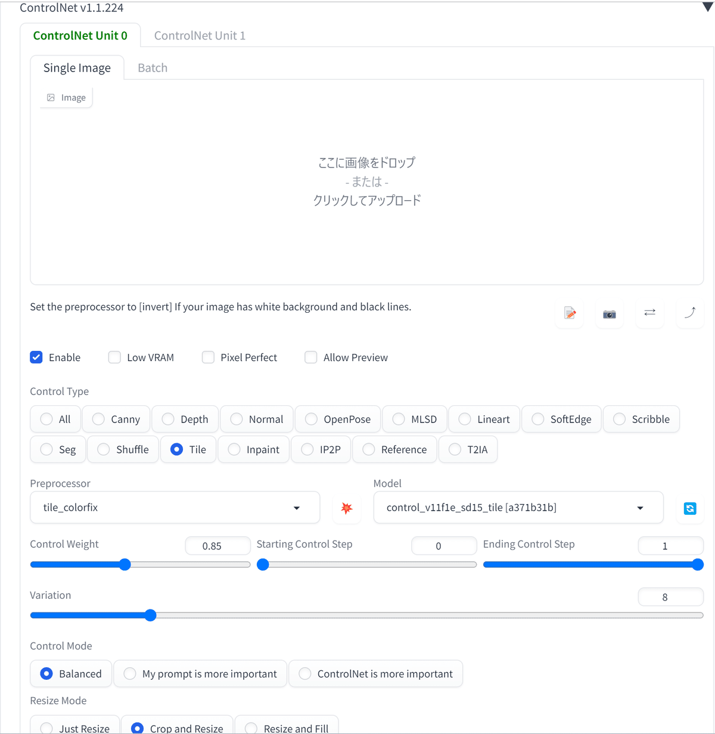Click the Control Weight value field 0.85
Image resolution: width=715 pixels, height=734 pixels.
pos(218,546)
